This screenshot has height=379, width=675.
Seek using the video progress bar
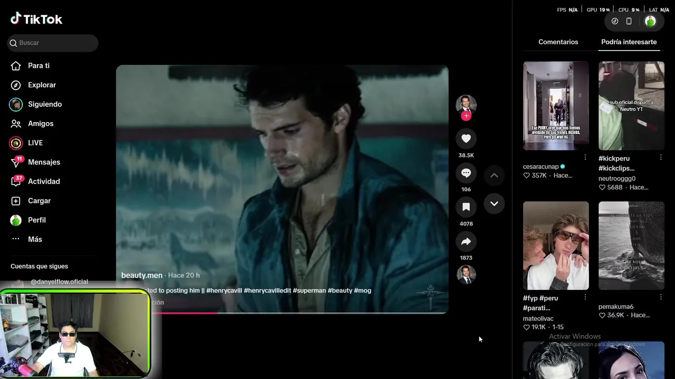[282, 313]
